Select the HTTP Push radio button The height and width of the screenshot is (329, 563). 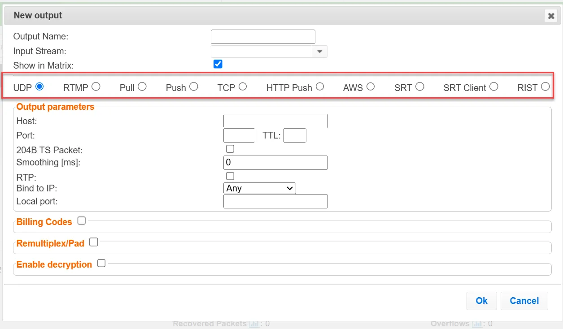[320, 87]
